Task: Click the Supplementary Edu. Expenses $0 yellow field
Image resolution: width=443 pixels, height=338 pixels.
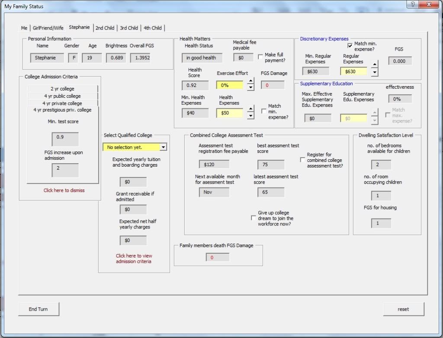Action: (x=354, y=119)
